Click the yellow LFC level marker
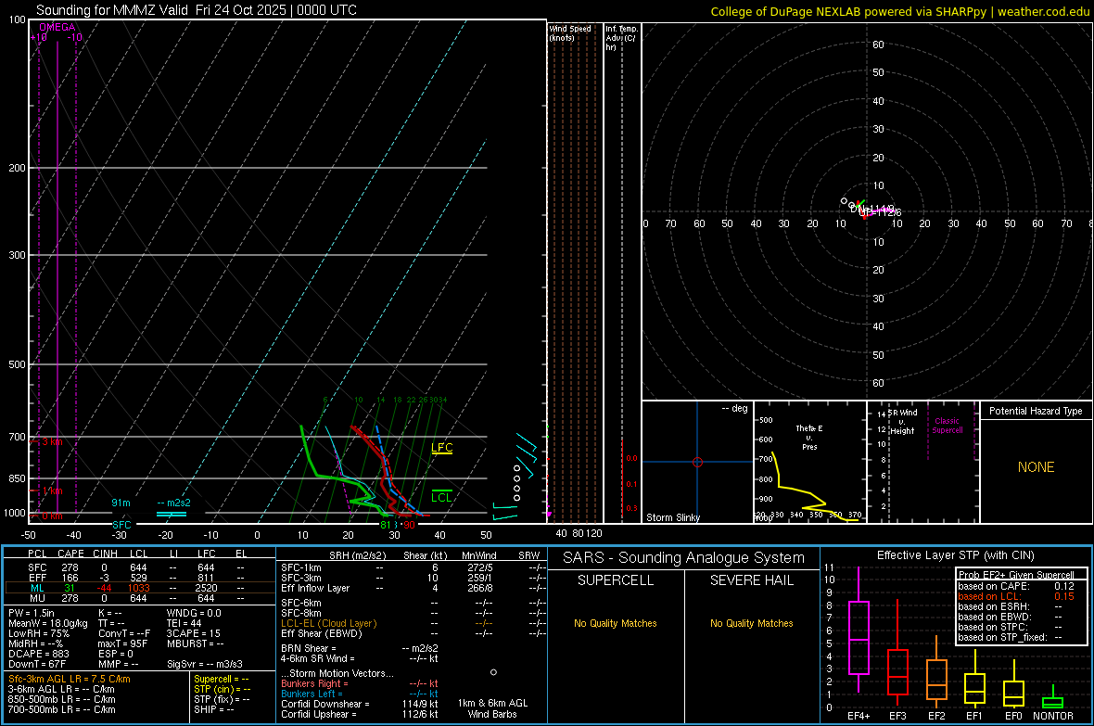This screenshot has height=726, width=1094. (442, 449)
